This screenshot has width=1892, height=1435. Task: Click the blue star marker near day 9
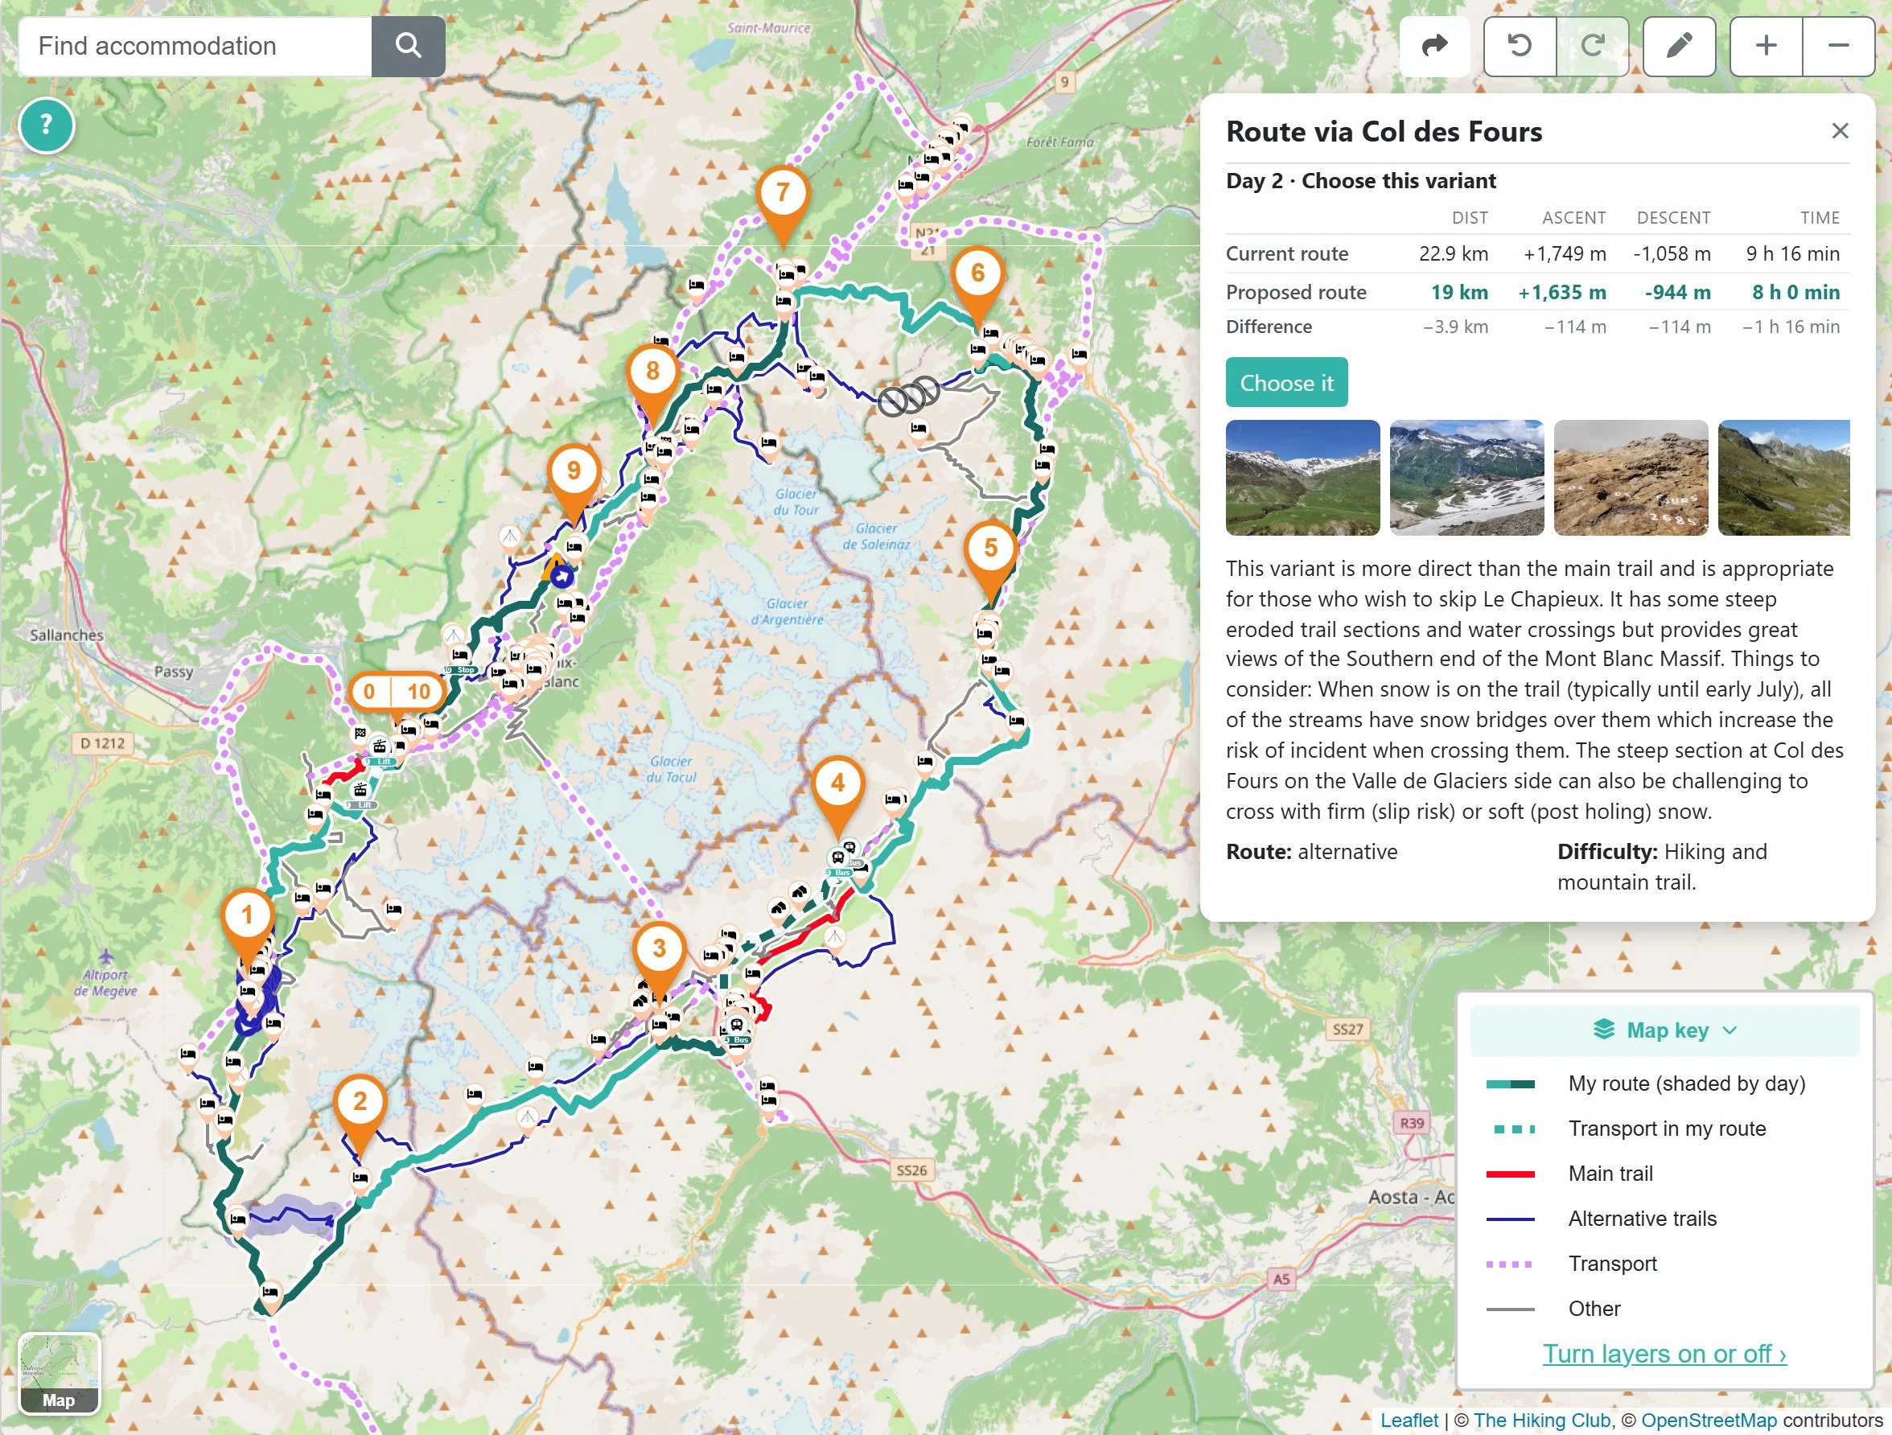coord(561,578)
